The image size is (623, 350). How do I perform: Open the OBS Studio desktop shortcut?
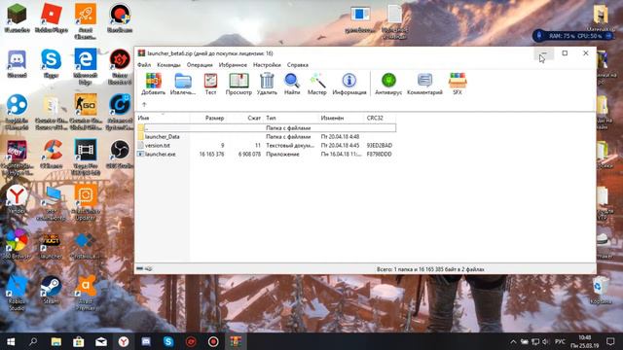pyautogui.click(x=120, y=154)
